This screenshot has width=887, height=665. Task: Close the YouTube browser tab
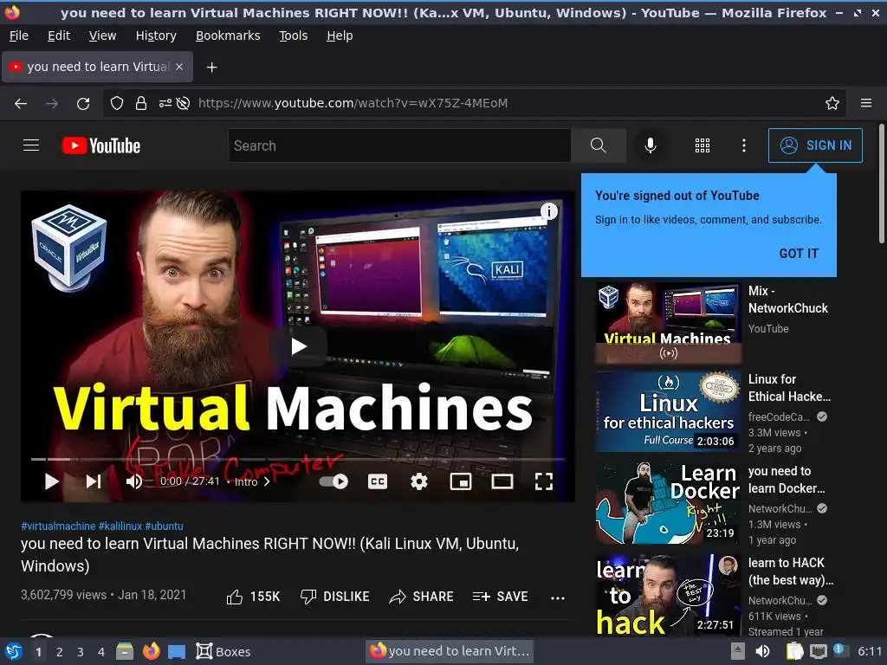tap(179, 67)
